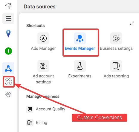Viewport: 139px width, 132px height.
Task: Open Experiments flask shortcut
Action: click(x=80, y=69)
